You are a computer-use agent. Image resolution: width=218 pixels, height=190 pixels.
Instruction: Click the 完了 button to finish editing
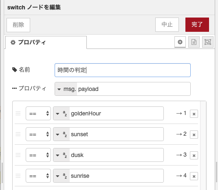click(197, 24)
